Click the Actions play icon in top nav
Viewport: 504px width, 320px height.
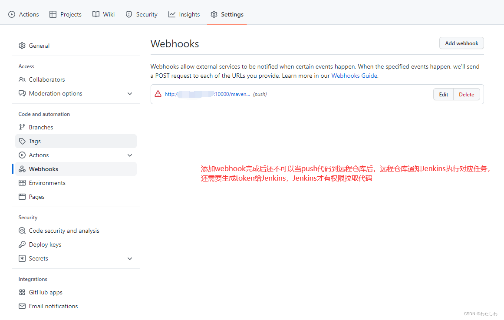point(12,14)
